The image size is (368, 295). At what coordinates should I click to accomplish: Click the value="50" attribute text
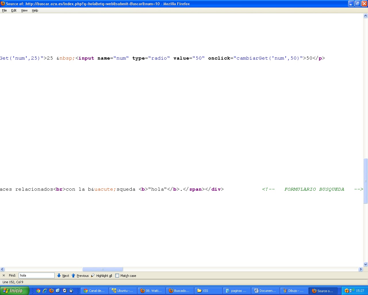pos(189,58)
